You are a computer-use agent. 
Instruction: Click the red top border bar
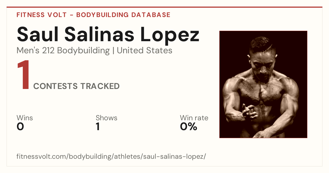[164, 7]
